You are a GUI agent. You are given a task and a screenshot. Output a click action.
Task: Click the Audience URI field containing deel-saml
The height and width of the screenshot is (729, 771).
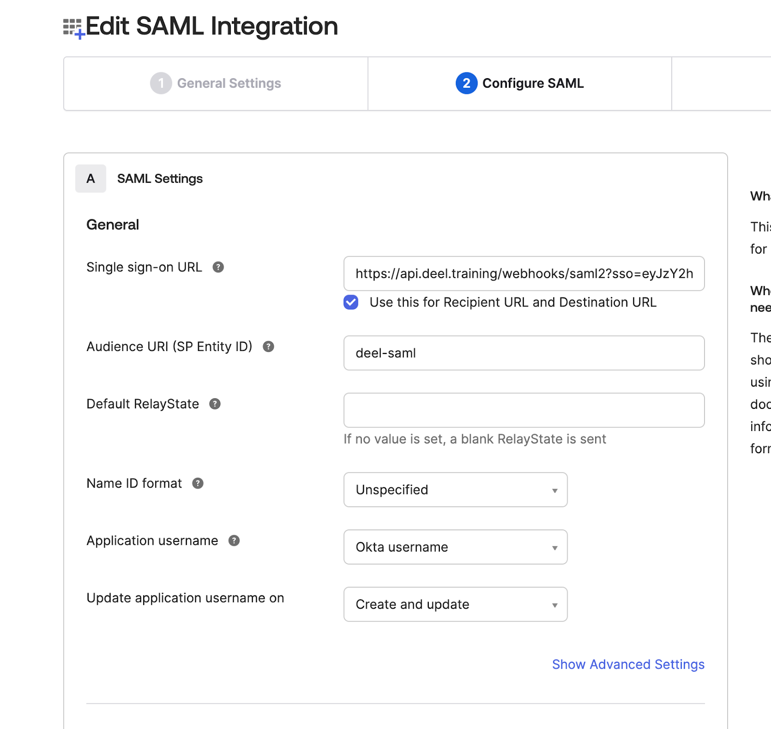[x=524, y=353]
